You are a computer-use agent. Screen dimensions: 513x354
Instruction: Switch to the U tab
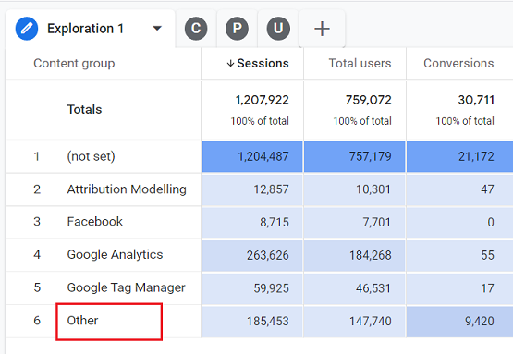point(278,29)
